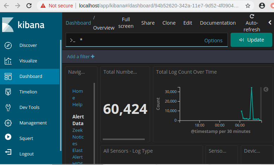The width and height of the screenshot is (274, 165).
Task: Click the Management label in sidebar
Action: point(33,123)
